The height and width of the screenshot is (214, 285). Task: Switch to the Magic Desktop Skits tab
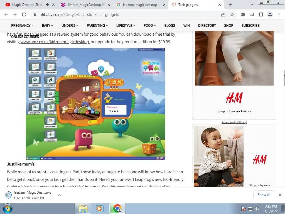point(27,5)
